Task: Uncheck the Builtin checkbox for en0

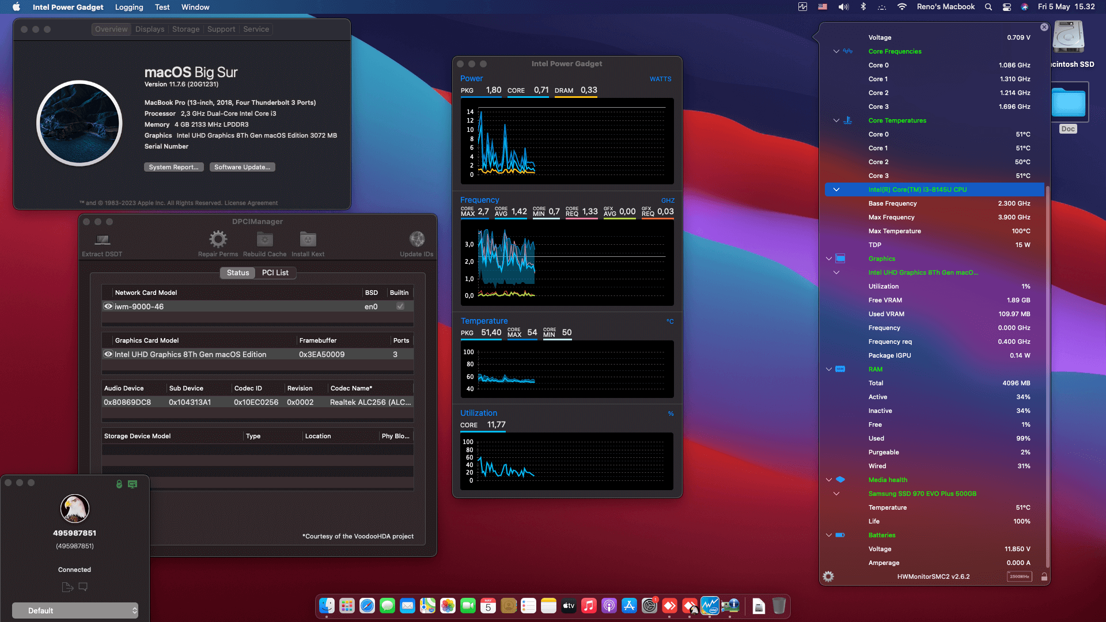Action: (400, 306)
